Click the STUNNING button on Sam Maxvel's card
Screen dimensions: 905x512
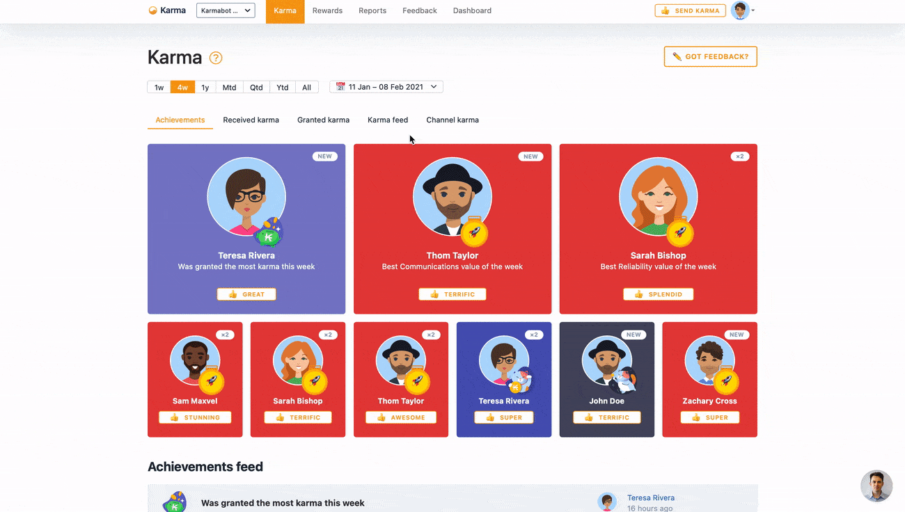pos(195,417)
